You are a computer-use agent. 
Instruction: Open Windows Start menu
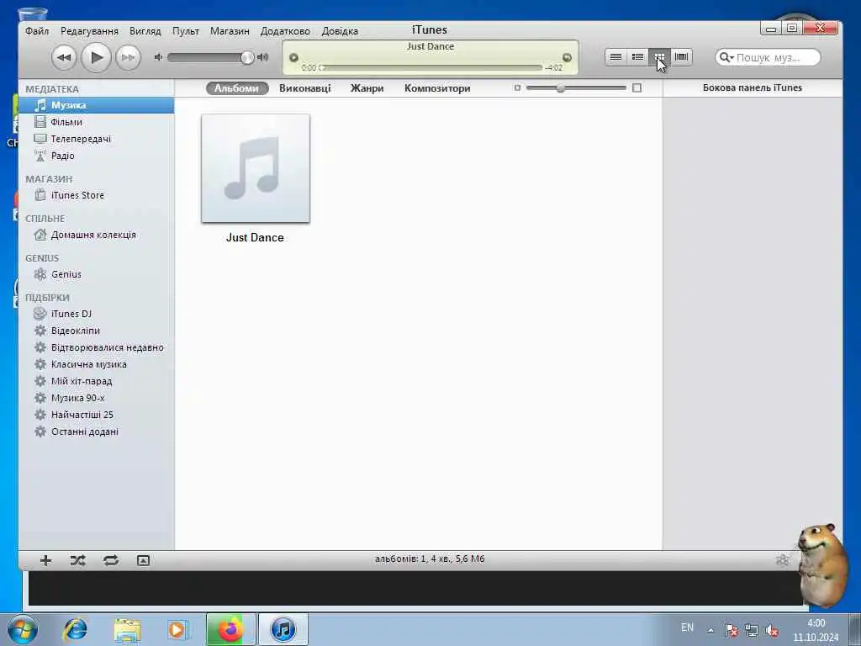pyautogui.click(x=23, y=629)
